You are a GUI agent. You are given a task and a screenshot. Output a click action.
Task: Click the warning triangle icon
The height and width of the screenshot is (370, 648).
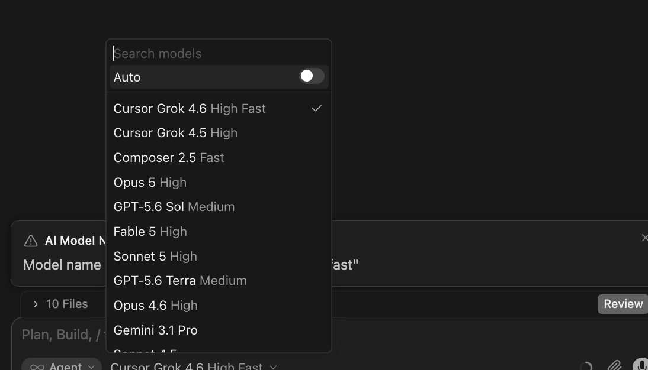click(x=31, y=241)
